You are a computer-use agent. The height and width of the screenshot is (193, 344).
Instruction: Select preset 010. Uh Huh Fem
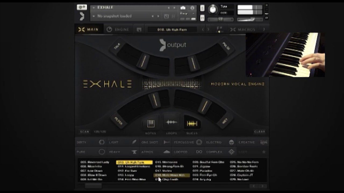pyautogui.click(x=134, y=162)
